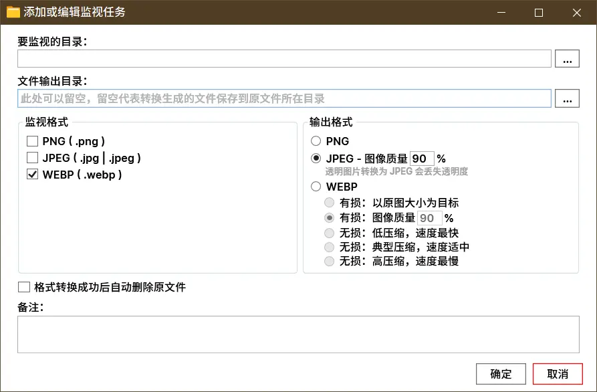Choose lossy WEBP with image quality option
597x392 pixels.
[329, 218]
